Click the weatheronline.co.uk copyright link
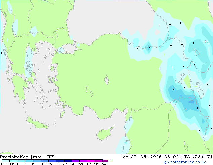 coord(185,162)
